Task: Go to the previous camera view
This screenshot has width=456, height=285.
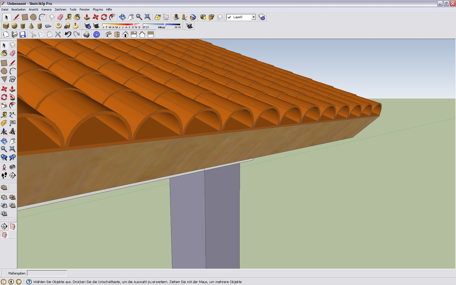Action: point(4,157)
